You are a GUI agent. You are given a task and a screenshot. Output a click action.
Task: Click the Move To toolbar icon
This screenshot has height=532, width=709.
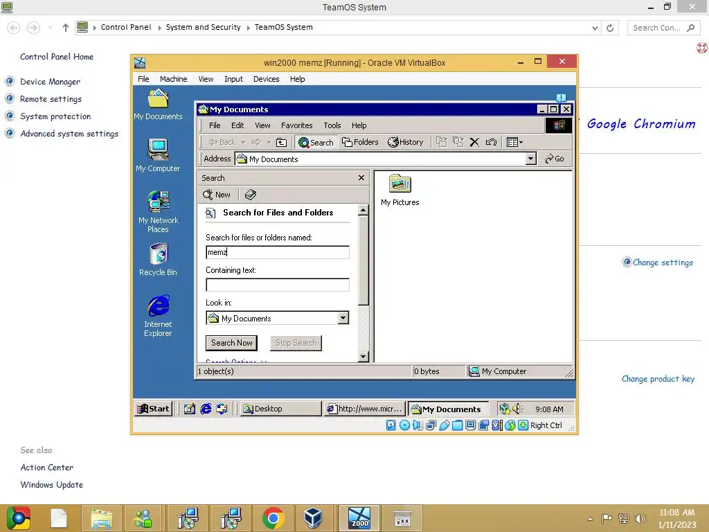click(441, 142)
